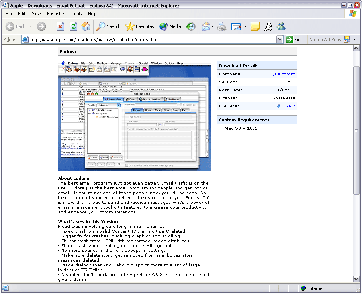Click the Norton AntiVirus toolbar label
The image size is (362, 294).
[x=325, y=39]
